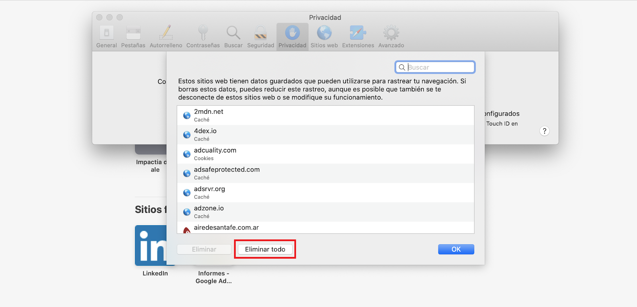Switch to the Pestañas preferences pane
Viewport: 637px width, 307px height.
click(133, 37)
